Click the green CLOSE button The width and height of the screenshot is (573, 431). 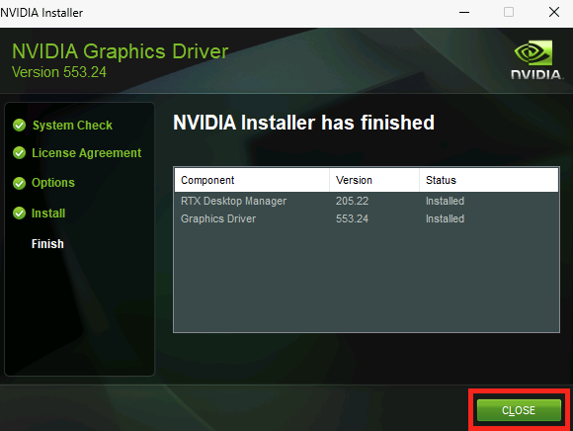(519, 410)
